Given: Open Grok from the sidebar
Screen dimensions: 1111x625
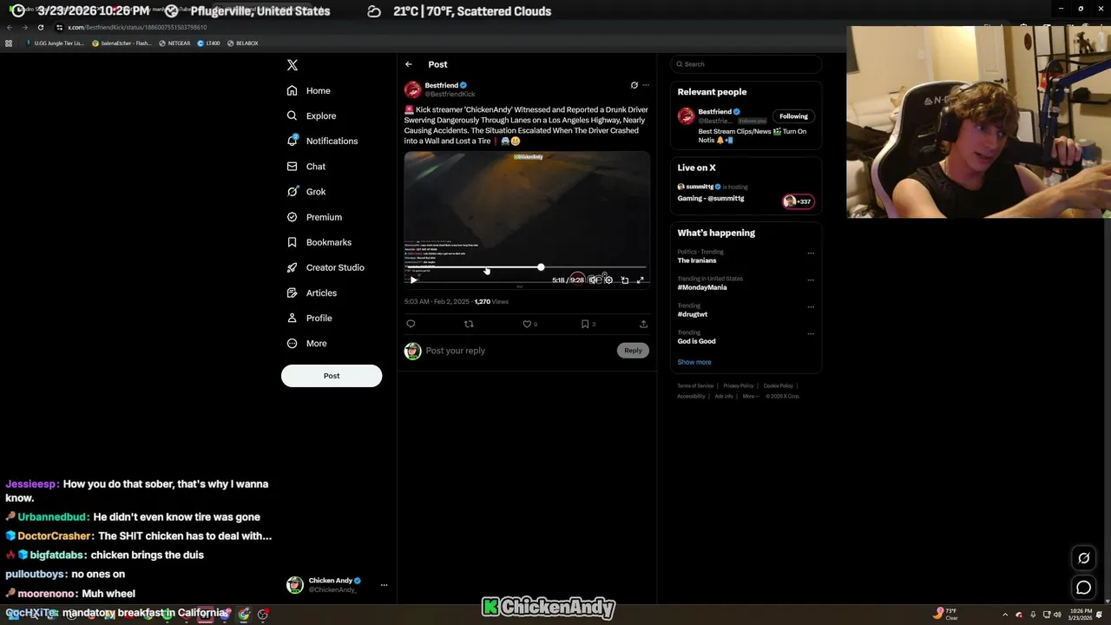Looking at the screenshot, I should [306, 191].
